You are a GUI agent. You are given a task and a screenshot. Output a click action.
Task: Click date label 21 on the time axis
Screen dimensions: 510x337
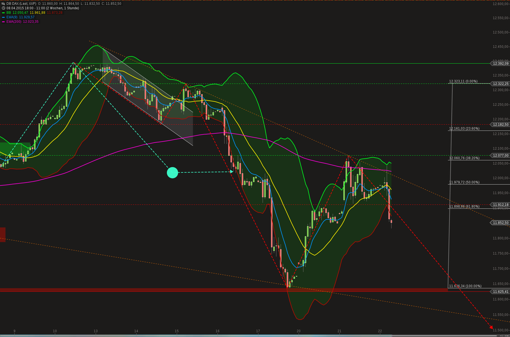coord(339,331)
